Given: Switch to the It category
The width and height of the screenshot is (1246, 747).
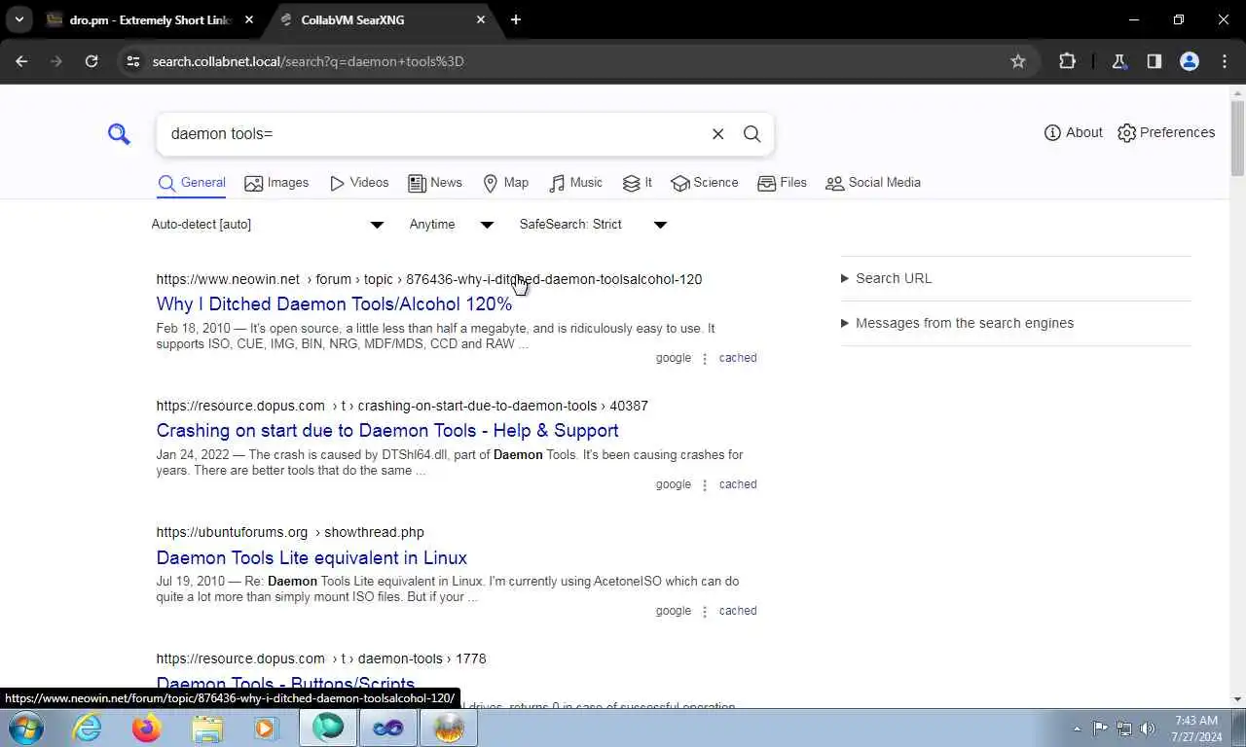Looking at the screenshot, I should click(638, 183).
